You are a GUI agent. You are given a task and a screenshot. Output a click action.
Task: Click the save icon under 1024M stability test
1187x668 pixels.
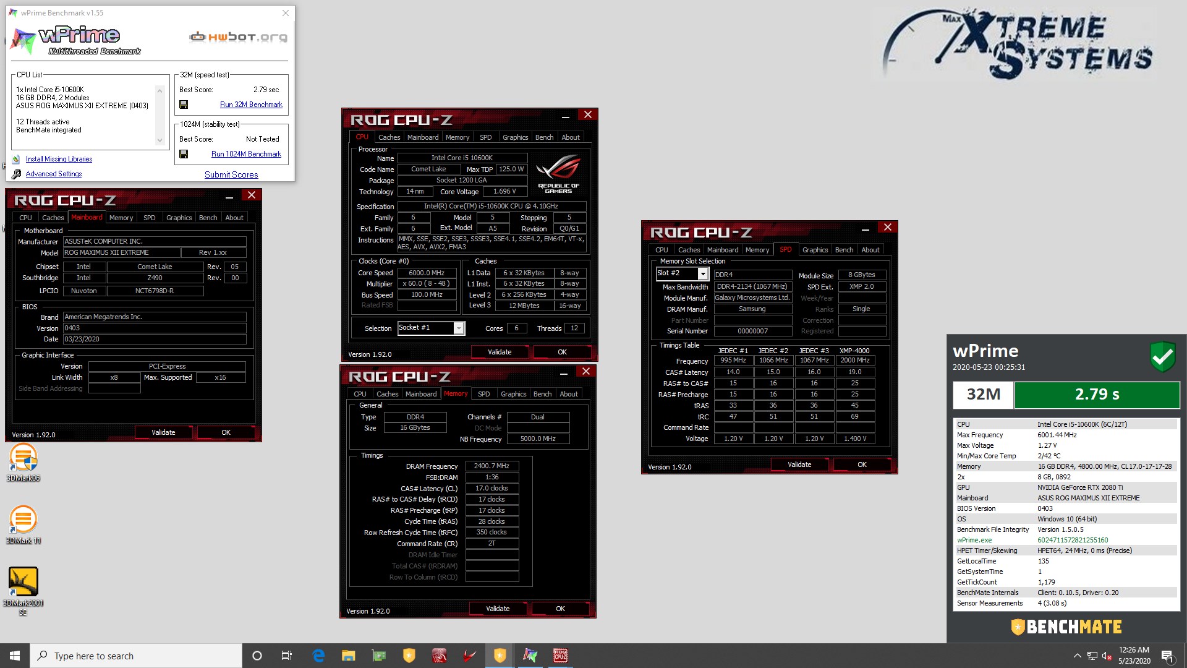coord(184,154)
